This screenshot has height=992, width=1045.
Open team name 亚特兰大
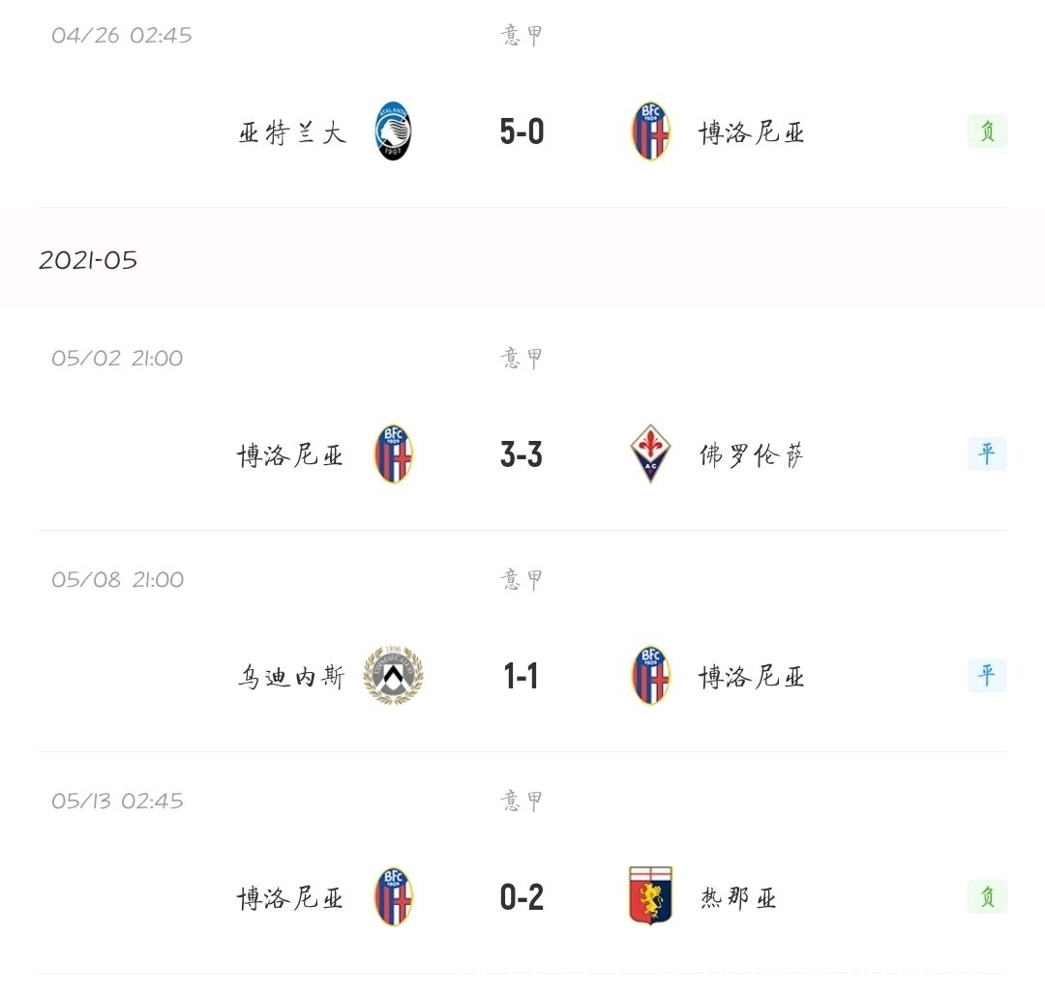pos(292,132)
